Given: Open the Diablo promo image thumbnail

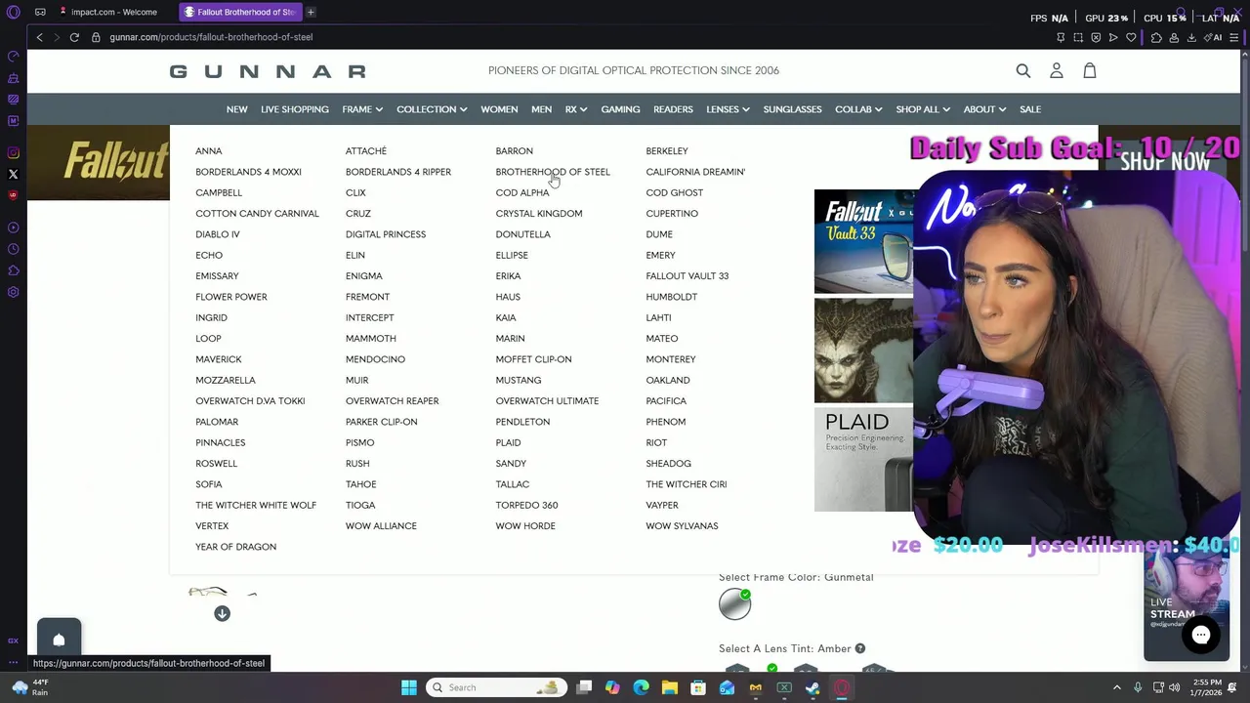Looking at the screenshot, I should coord(863,351).
